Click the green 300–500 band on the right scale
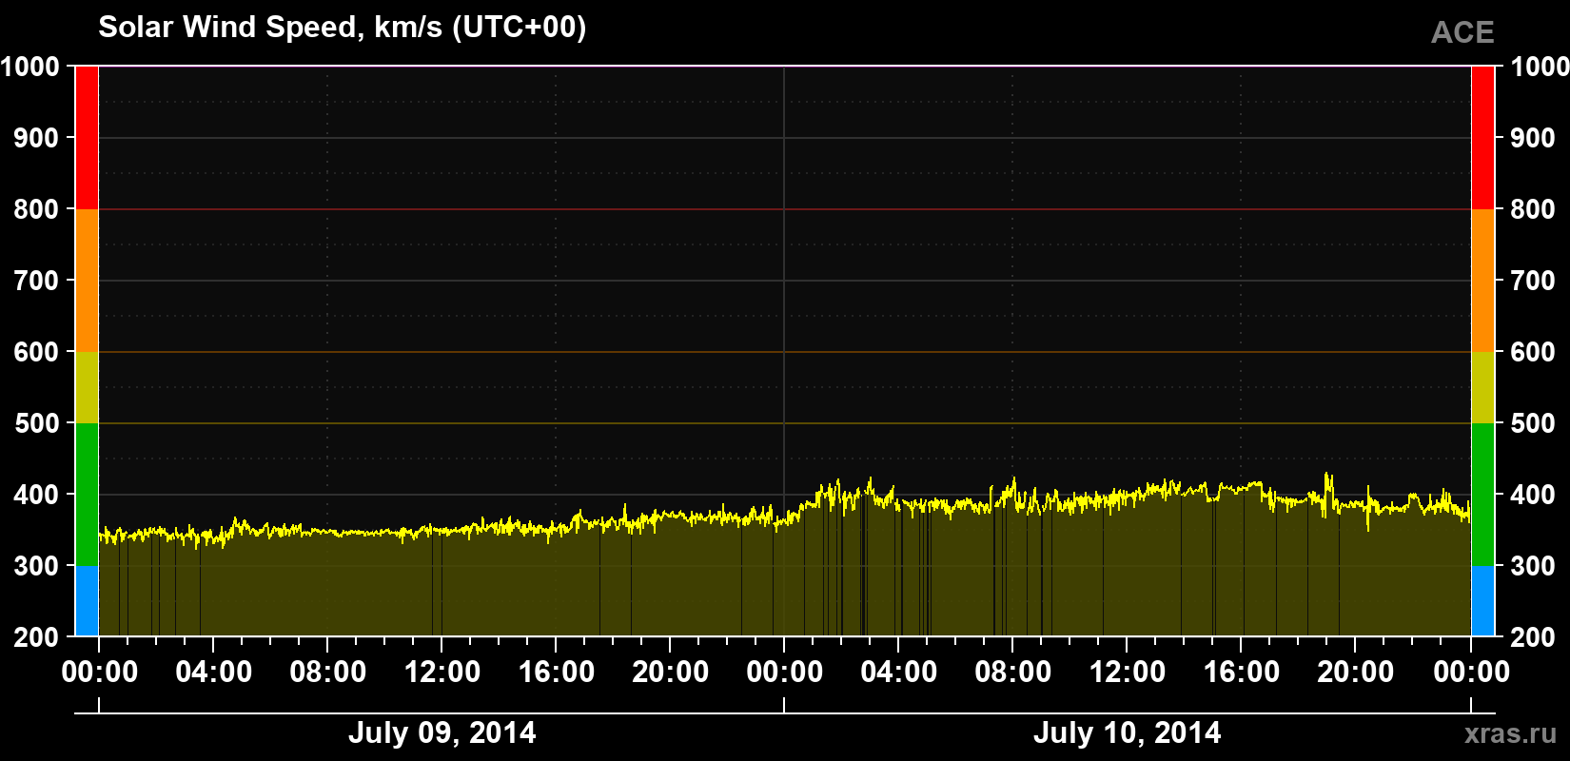1570x761 pixels. 1482,495
